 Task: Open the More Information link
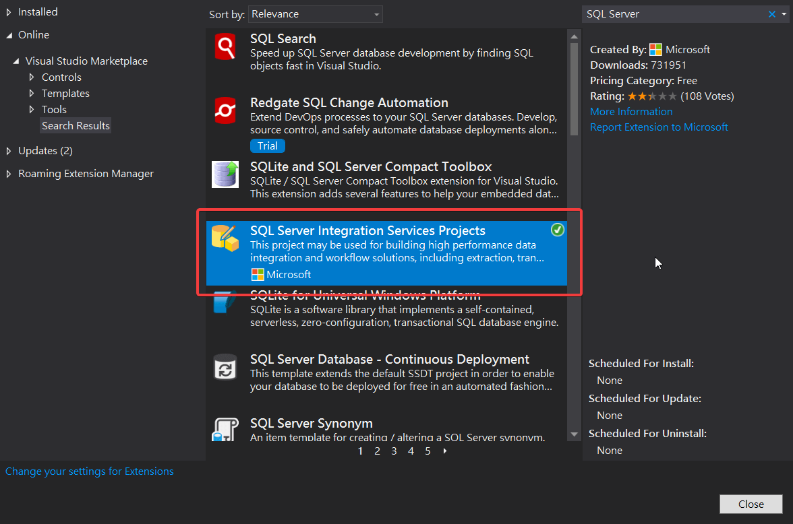click(631, 112)
